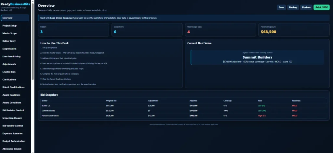The image size is (333, 153).
Task: Click the $947,000 original bid cell
Action: pos(110,106)
